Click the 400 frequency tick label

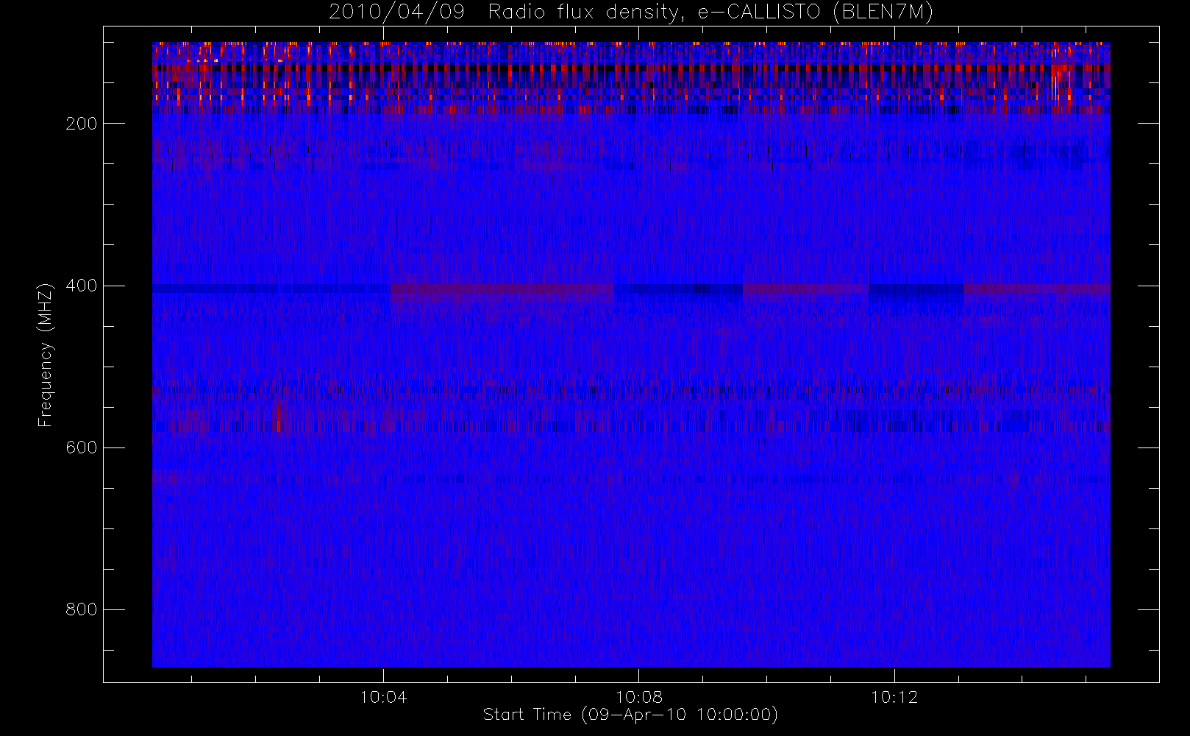point(82,286)
